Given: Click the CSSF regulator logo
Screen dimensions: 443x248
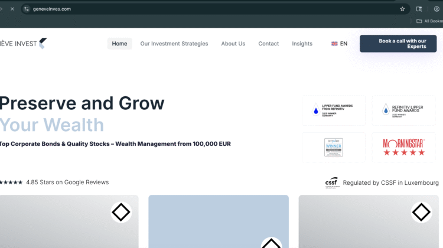Looking at the screenshot, I should click(x=331, y=182).
